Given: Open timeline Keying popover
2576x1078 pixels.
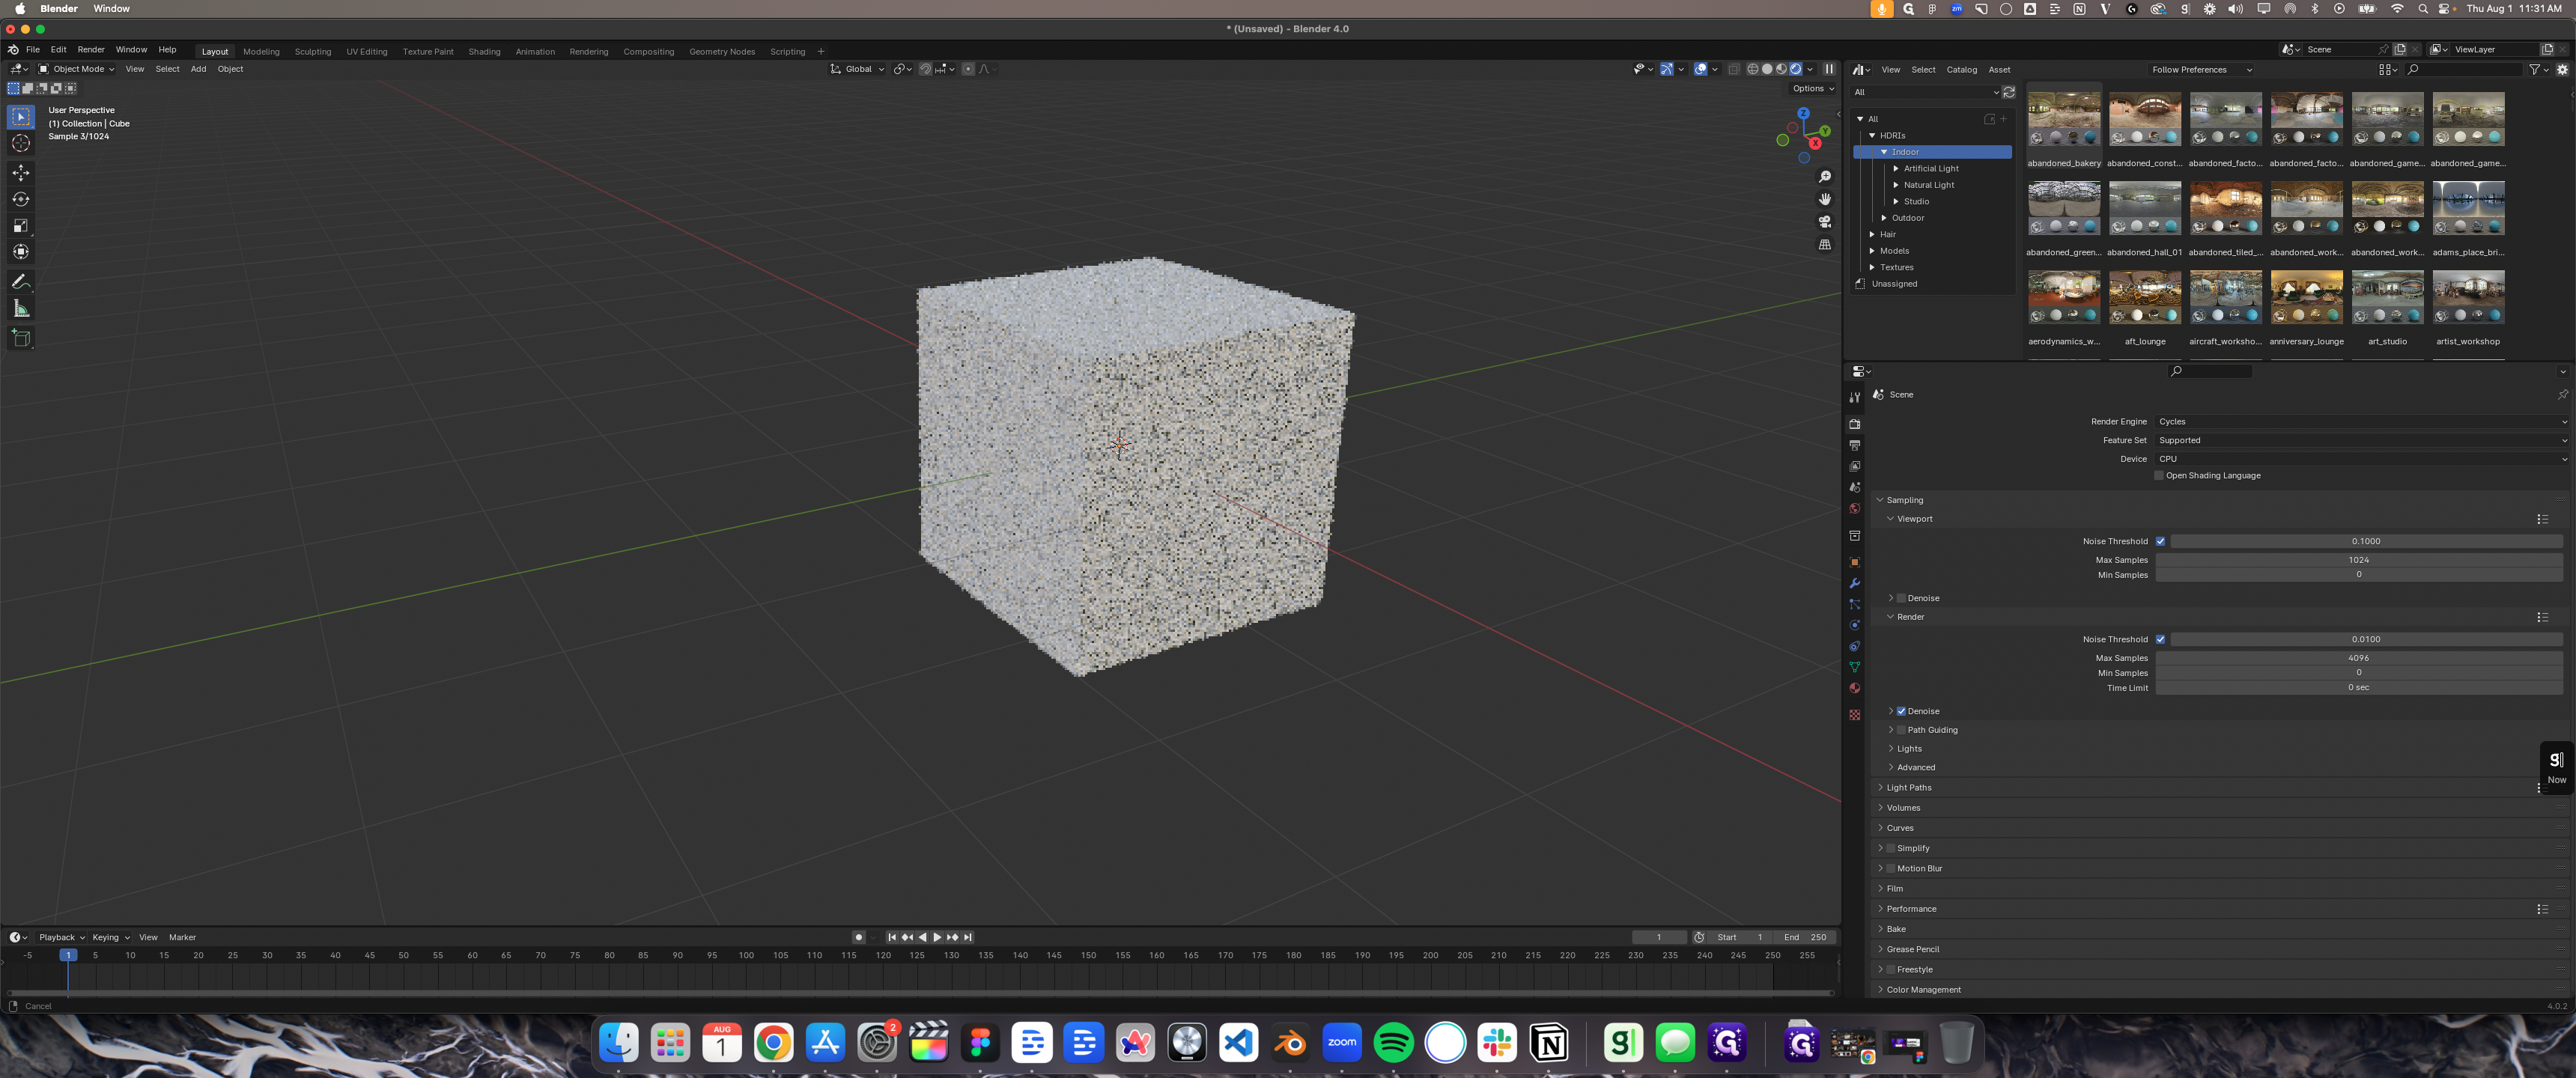Looking at the screenshot, I should coord(110,937).
